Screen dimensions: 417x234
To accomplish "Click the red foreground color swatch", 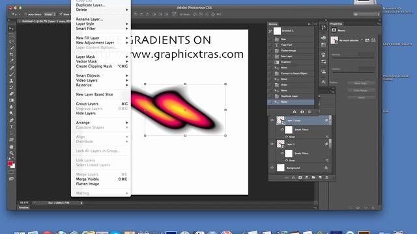I will 10,163.
